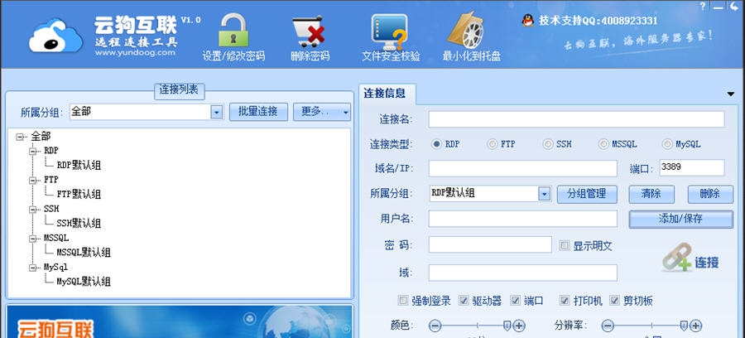Click the 批量连接 button
The width and height of the screenshot is (745, 338).
(258, 112)
